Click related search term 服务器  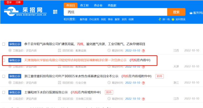[83, 19]
